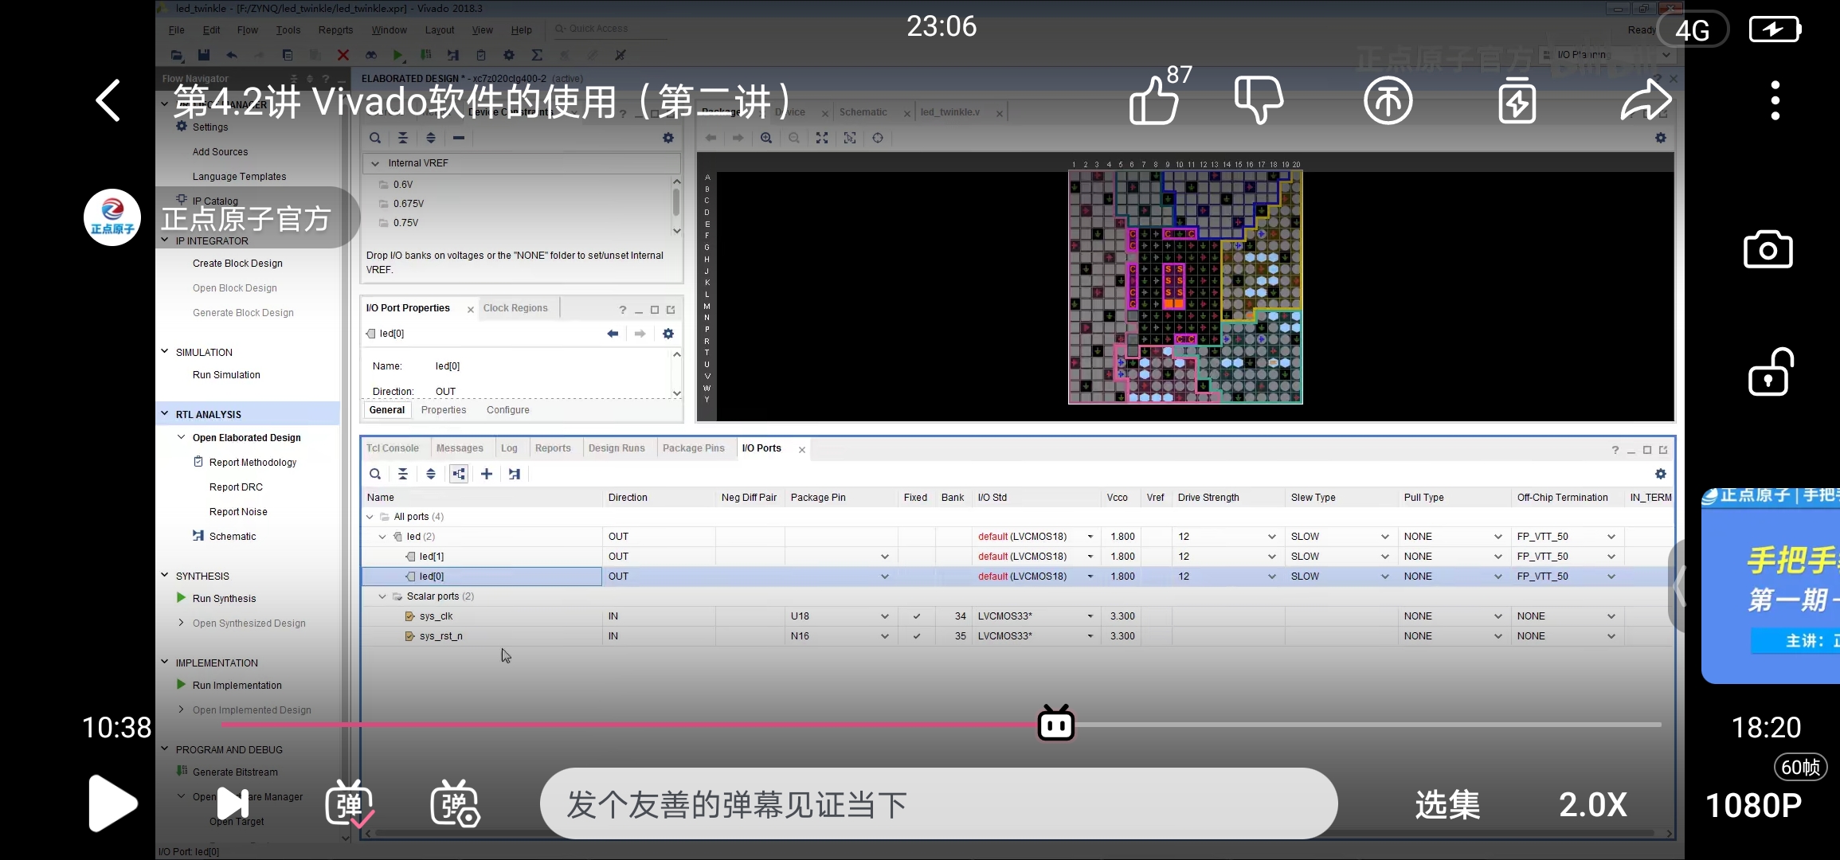Zoom in on the Package view
Screen dimensions: 1840x860
766,138
